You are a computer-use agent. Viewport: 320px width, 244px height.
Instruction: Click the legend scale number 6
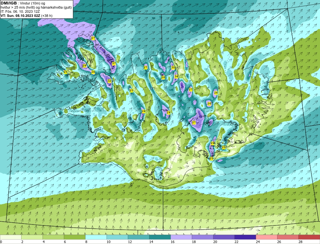pos(65,242)
